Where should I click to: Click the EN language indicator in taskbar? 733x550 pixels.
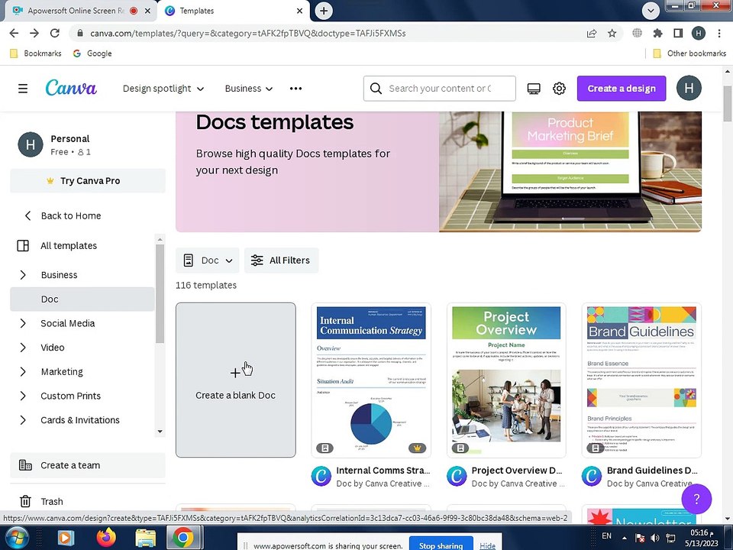tap(606, 536)
